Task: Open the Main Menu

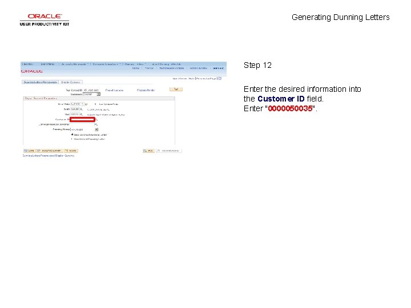Action: click(x=48, y=64)
